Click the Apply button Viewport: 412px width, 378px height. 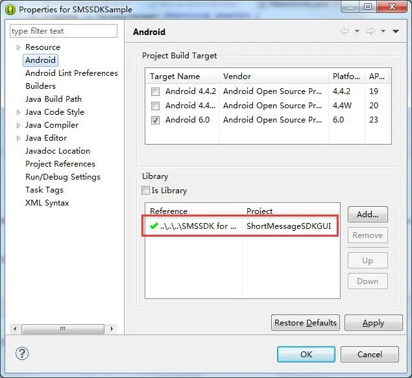373,323
